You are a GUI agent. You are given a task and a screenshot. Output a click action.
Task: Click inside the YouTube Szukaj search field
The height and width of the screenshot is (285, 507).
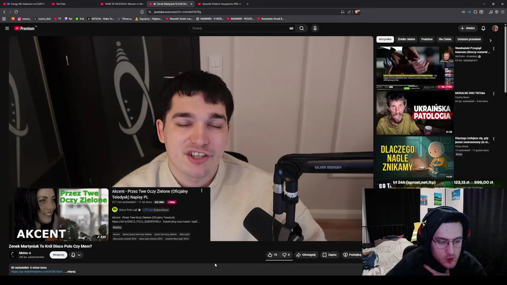(x=240, y=28)
